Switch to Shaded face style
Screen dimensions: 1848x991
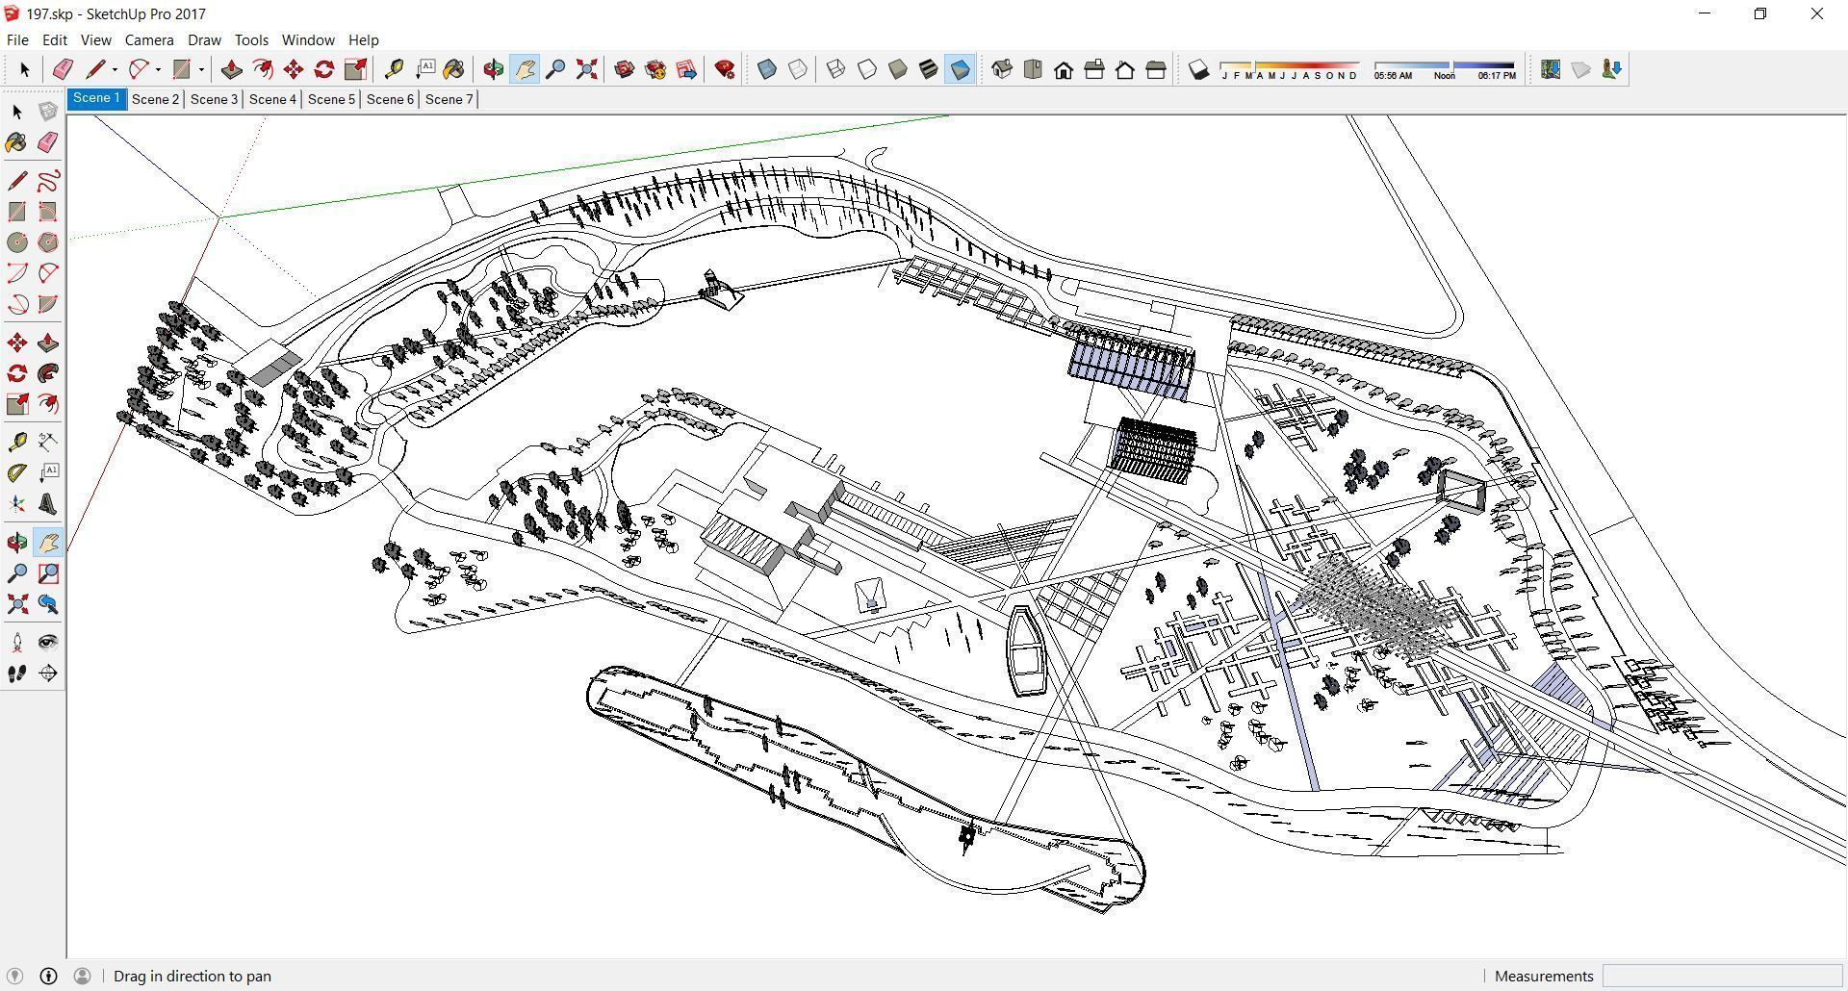(x=897, y=69)
